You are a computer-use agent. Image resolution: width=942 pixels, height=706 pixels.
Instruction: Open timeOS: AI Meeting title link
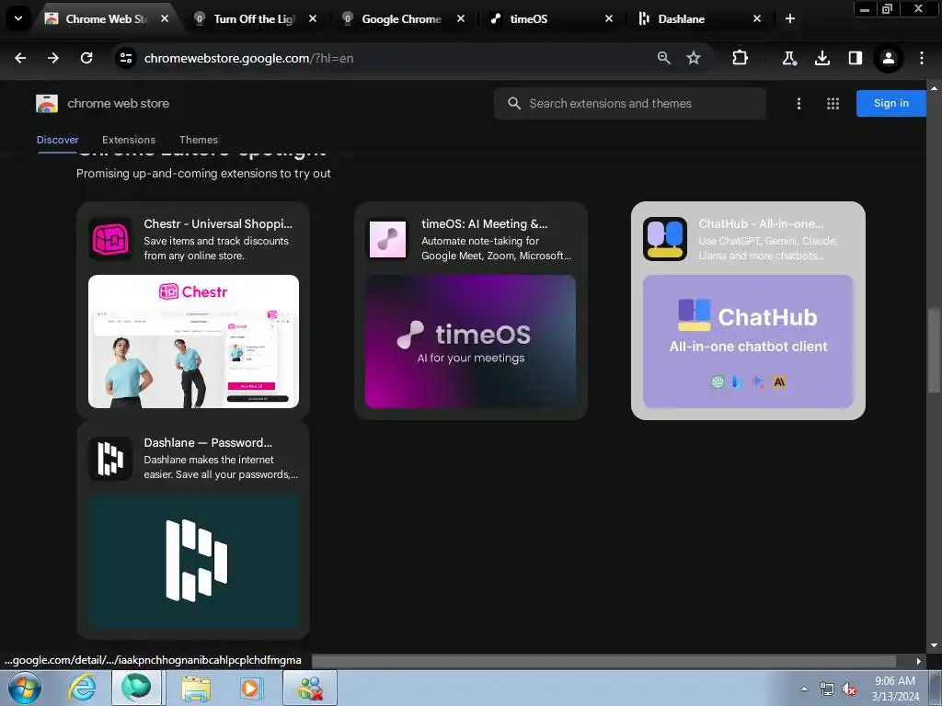click(484, 224)
